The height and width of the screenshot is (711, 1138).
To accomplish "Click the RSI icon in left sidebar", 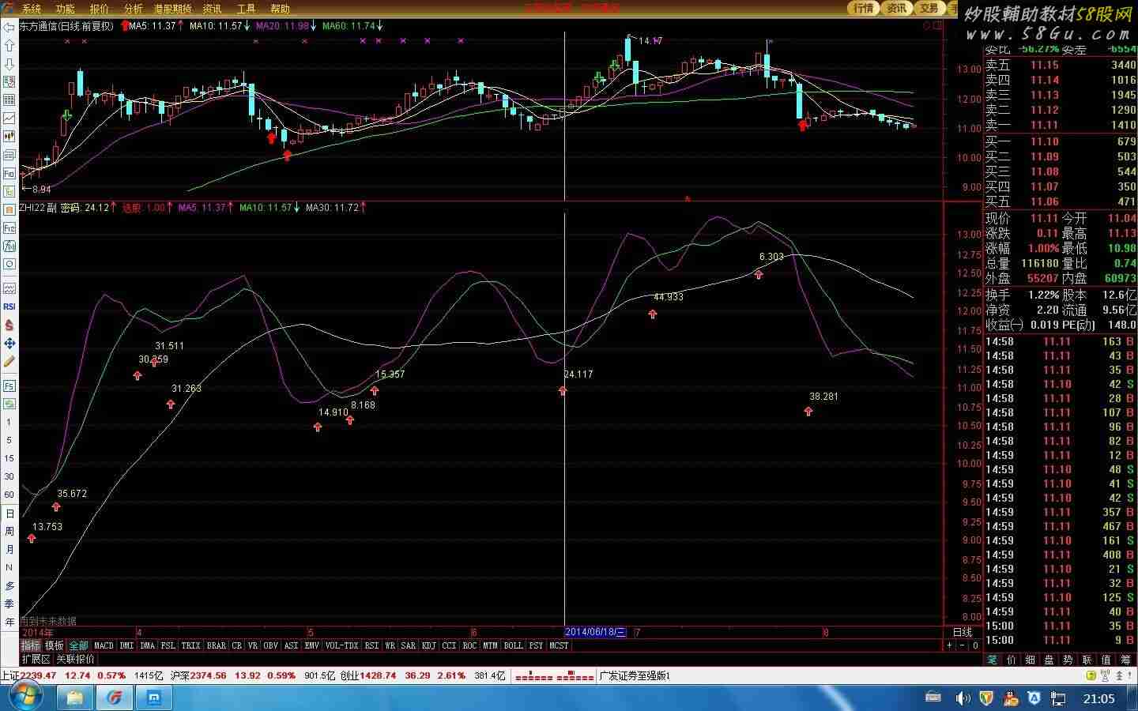I will (9, 307).
